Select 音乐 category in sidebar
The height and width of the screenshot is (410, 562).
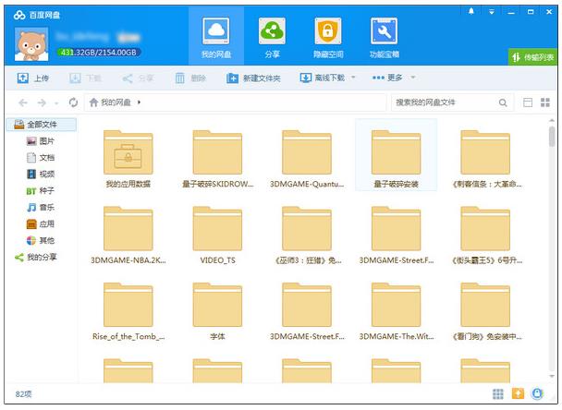coord(41,208)
